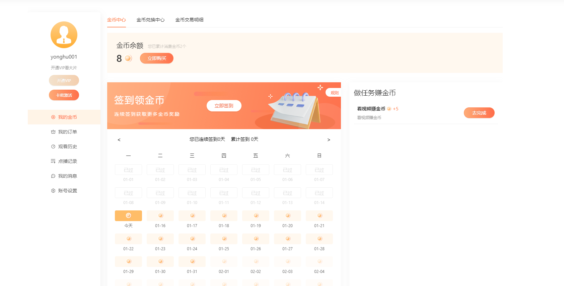Image resolution: width=564 pixels, height=286 pixels.
Task: Click the 开通VIP button
Action: point(64,80)
